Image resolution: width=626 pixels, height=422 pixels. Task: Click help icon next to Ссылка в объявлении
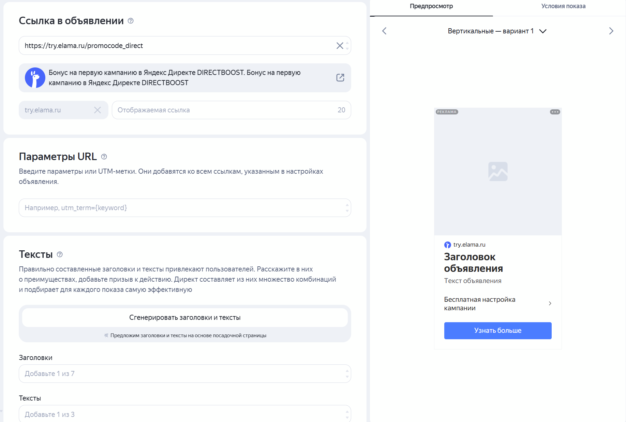click(131, 21)
